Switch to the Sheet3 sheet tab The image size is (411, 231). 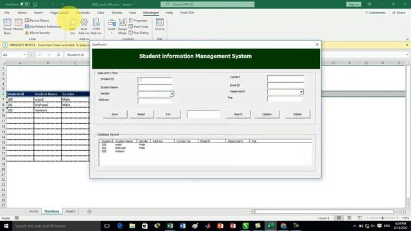tap(70, 211)
